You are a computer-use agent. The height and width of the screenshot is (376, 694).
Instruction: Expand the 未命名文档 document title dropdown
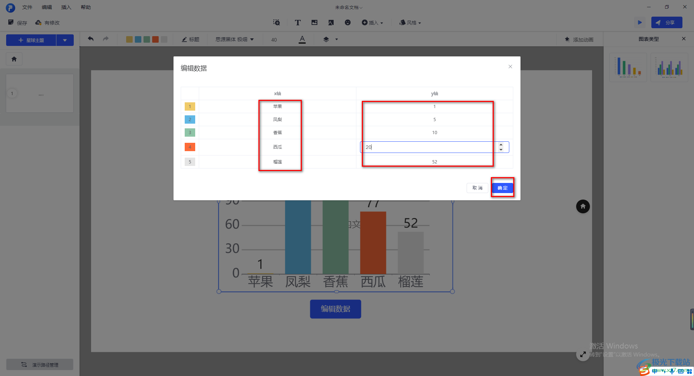(x=348, y=7)
